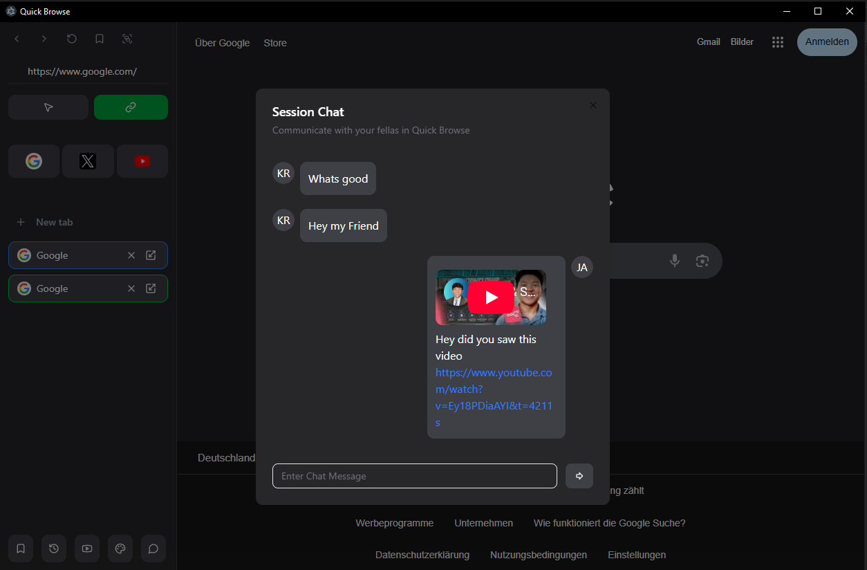Click the screenshot capture icon in navigation bar
Viewport: 867px width, 570px height.
point(127,39)
